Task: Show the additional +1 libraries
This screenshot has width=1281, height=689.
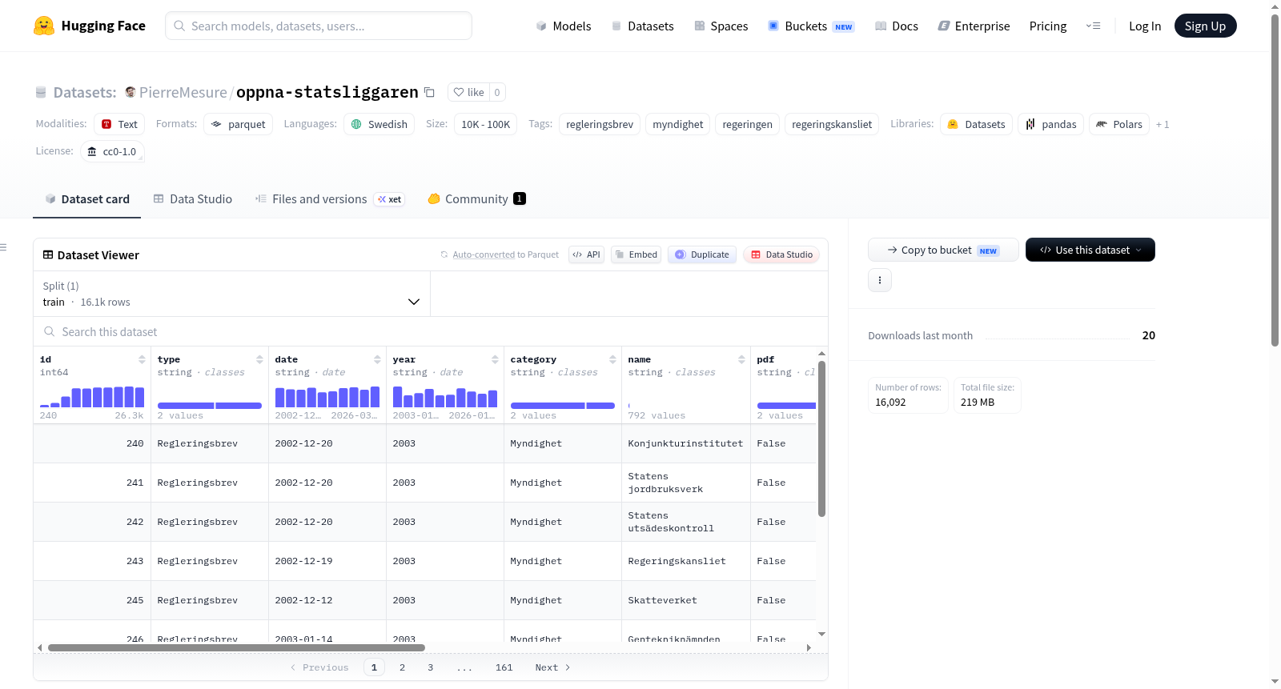Action: click(1163, 124)
